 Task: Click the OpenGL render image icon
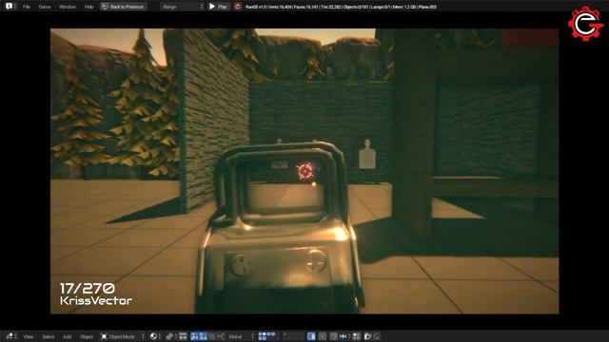click(x=368, y=336)
